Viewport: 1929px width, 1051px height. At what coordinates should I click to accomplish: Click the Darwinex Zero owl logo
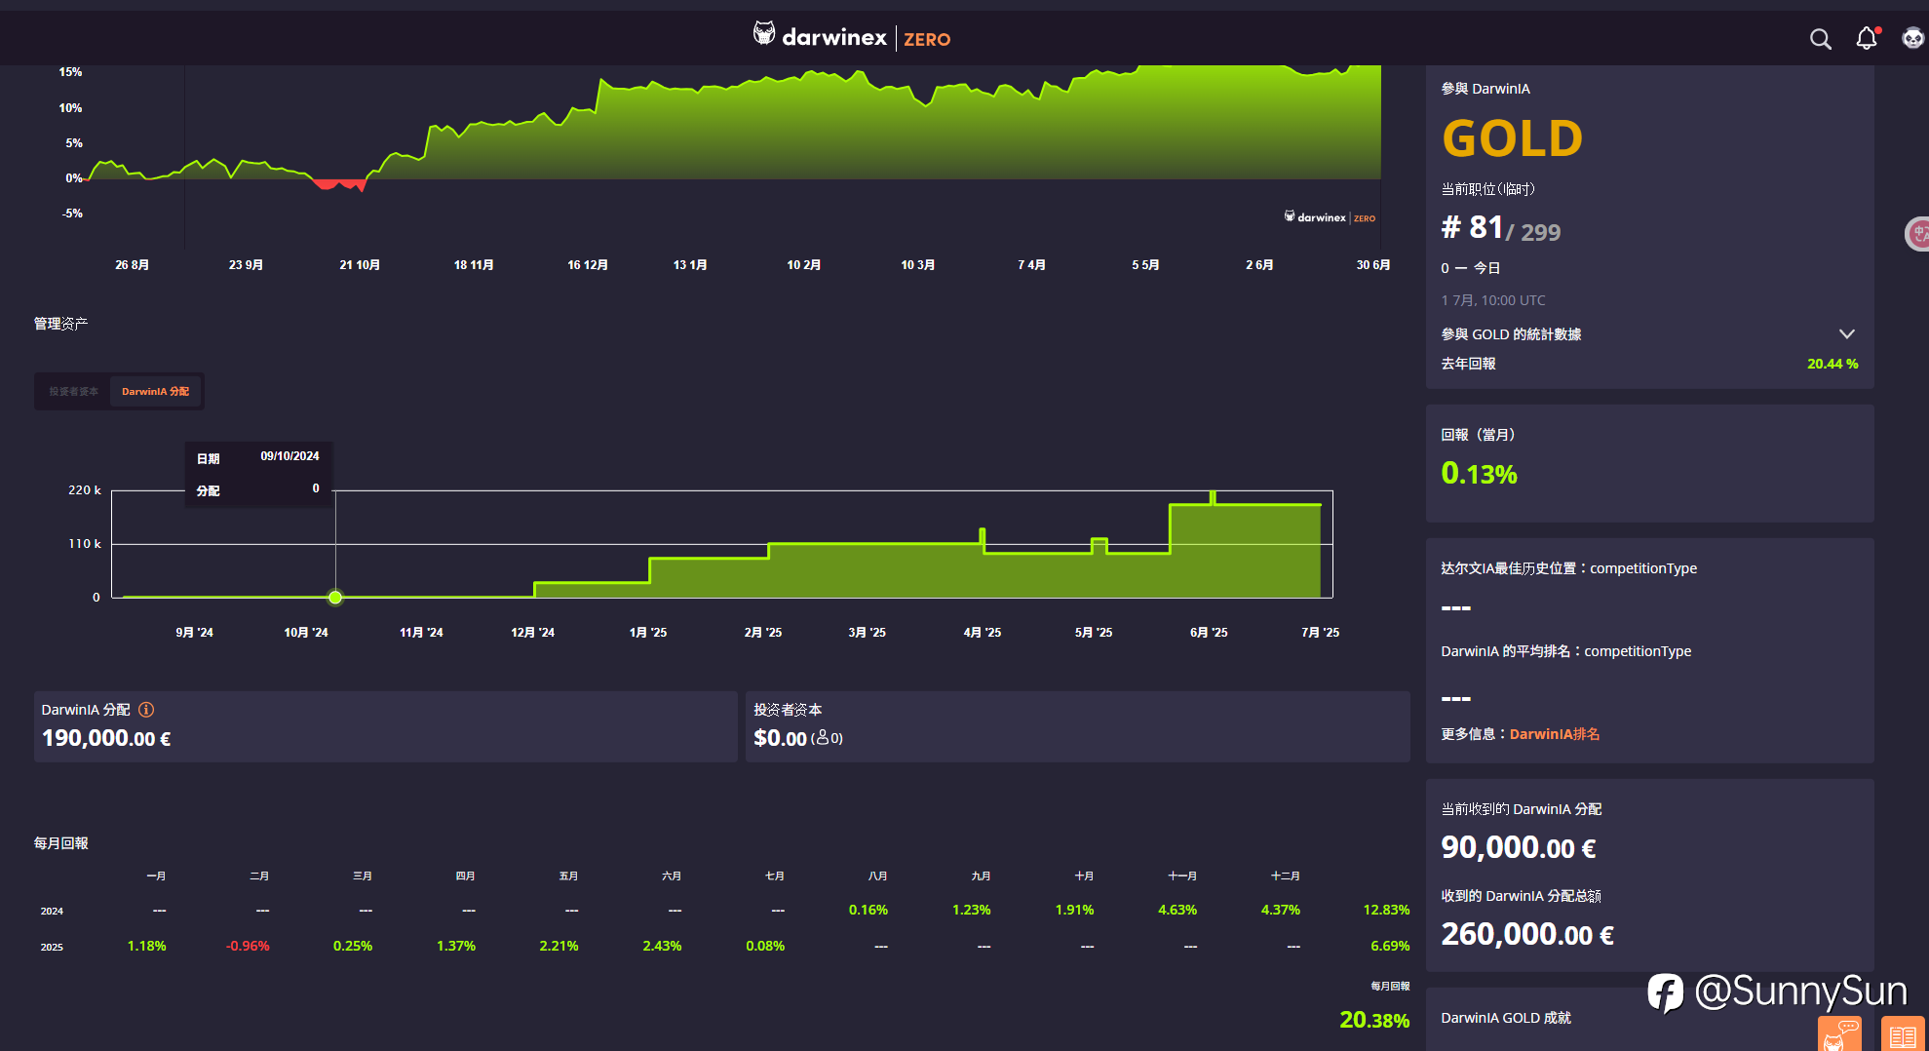(764, 34)
